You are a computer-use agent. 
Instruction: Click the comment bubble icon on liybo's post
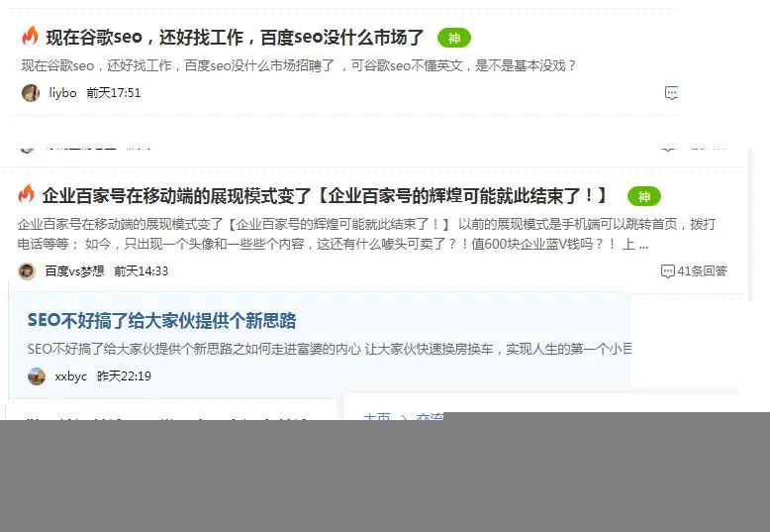[671, 93]
